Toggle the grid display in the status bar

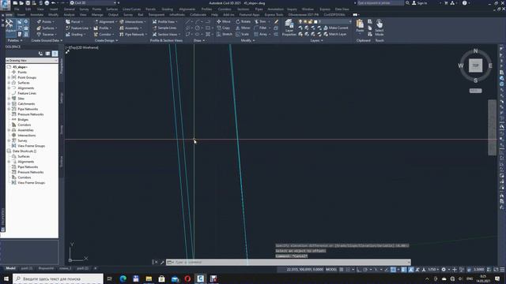(x=342, y=270)
